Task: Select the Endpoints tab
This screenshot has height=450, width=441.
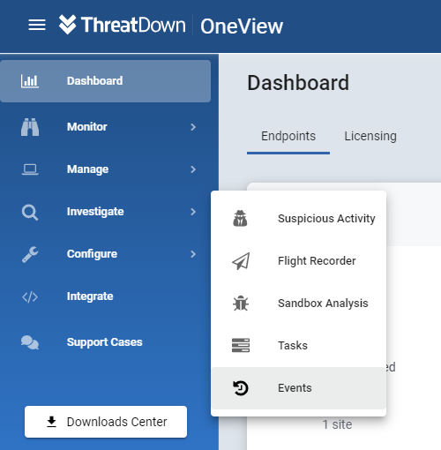Action: tap(288, 136)
